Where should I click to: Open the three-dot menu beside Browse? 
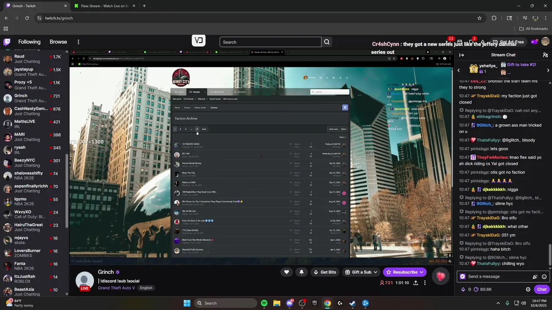pyautogui.click(x=78, y=42)
